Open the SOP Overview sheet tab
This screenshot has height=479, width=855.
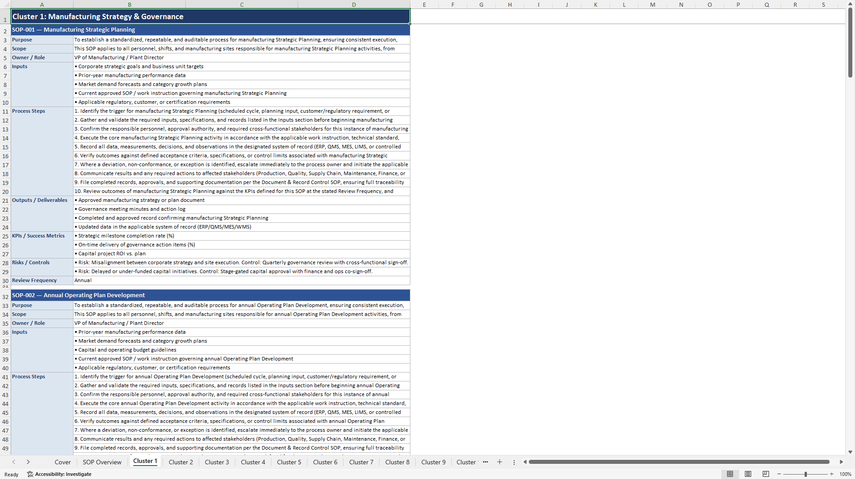(102, 462)
